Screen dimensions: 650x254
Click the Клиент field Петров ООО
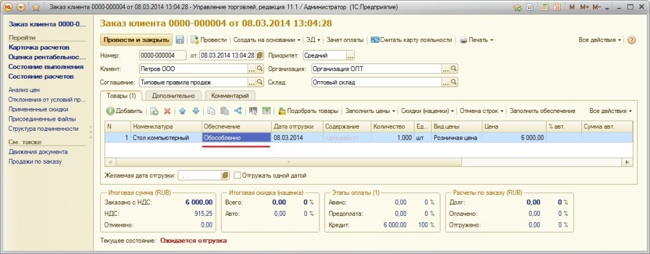coord(193,69)
